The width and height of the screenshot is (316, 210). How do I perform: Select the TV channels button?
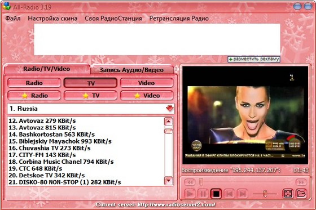pos(90,83)
